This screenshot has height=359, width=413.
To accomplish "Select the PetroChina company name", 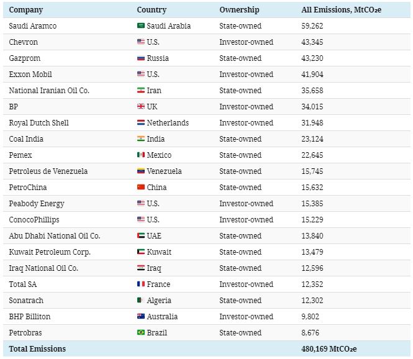I will tap(28, 188).
